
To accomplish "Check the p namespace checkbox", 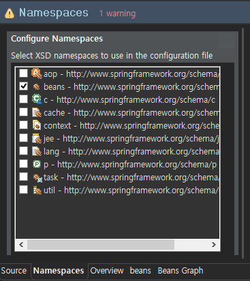I will [x=23, y=164].
